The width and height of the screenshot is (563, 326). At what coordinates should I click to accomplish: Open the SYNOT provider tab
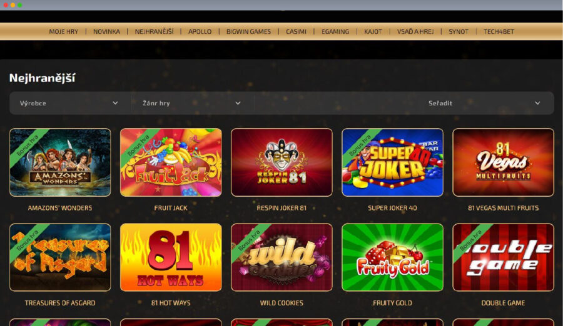pyautogui.click(x=459, y=32)
